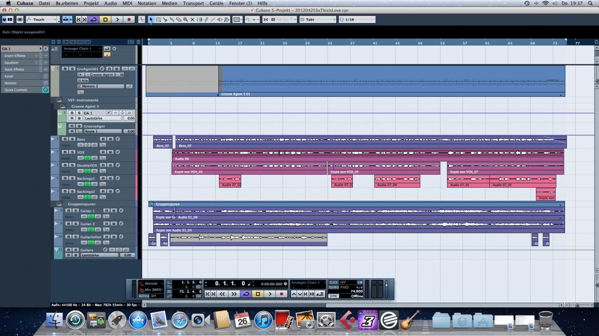Image resolution: width=599 pixels, height=336 pixels.
Task: Open the MIDI menu
Action: (x=127, y=3)
